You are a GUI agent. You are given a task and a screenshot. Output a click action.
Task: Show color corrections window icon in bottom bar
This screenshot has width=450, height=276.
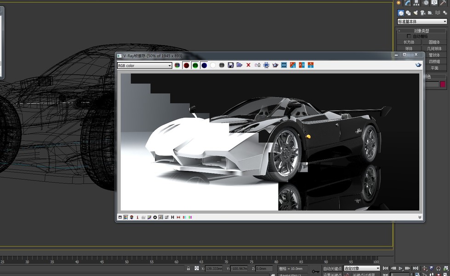click(120, 218)
